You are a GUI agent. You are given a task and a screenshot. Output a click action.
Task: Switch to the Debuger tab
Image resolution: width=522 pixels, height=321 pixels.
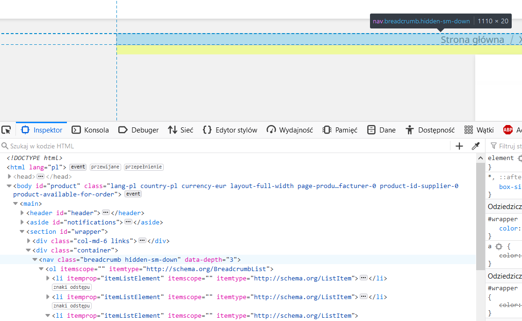coord(138,130)
